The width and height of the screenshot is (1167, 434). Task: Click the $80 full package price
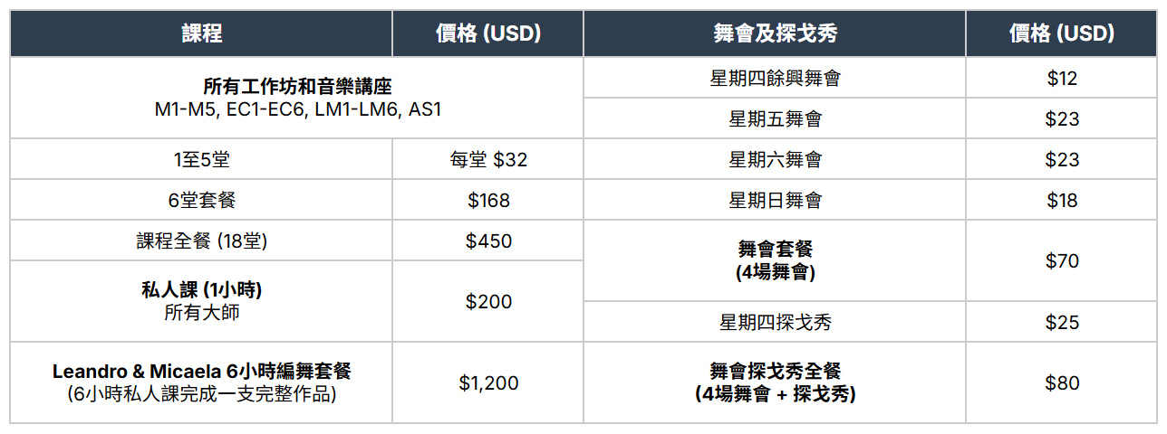(x=1062, y=383)
